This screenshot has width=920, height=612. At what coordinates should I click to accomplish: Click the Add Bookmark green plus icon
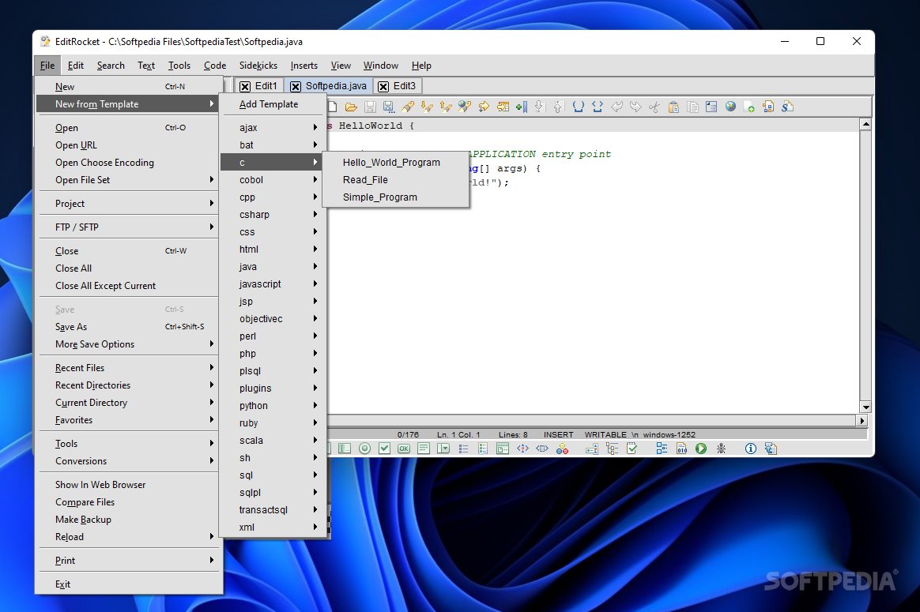click(521, 107)
